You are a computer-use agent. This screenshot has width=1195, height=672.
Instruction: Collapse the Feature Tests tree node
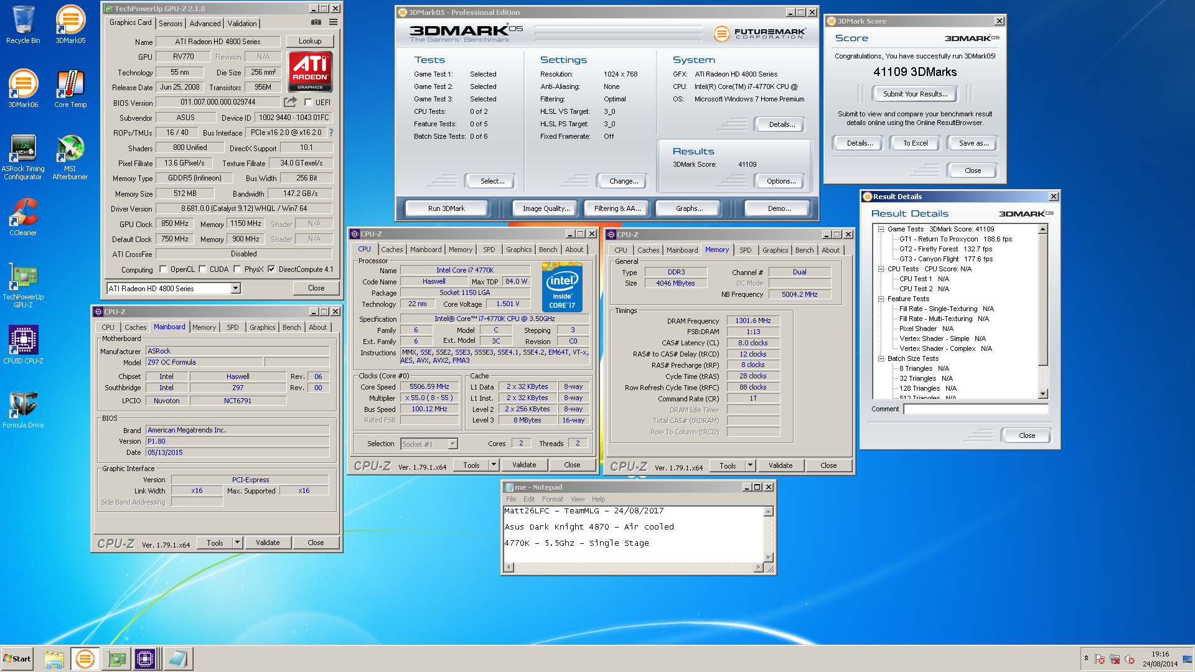click(x=881, y=299)
